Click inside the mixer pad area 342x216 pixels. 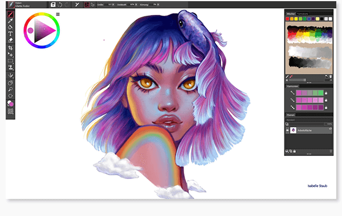coord(309,48)
